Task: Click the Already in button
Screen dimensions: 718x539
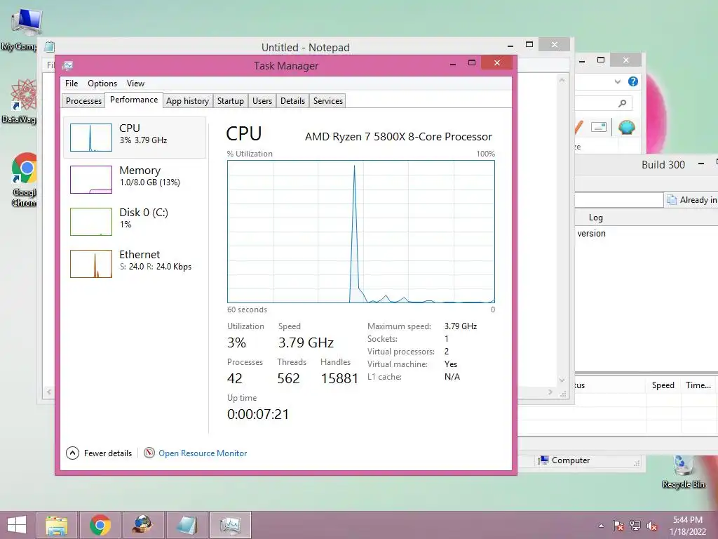Action: pos(691,200)
